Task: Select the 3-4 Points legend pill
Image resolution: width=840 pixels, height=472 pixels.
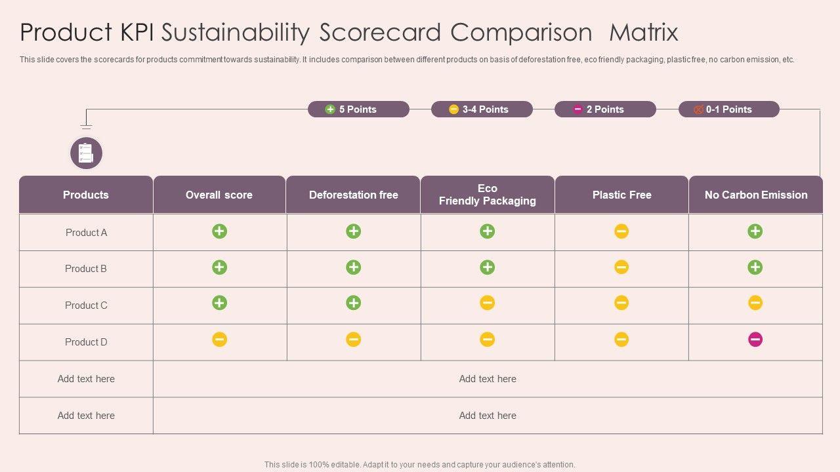Action: click(x=482, y=109)
